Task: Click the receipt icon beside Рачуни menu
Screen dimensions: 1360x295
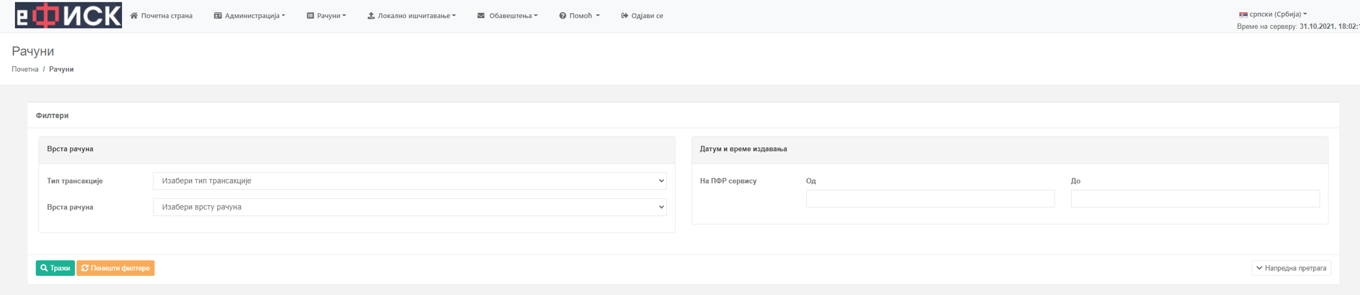Action: click(310, 16)
